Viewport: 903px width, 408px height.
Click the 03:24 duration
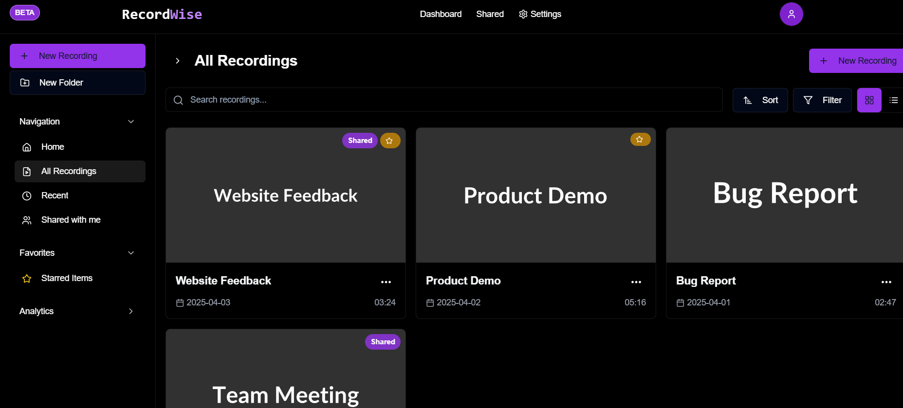coord(385,302)
